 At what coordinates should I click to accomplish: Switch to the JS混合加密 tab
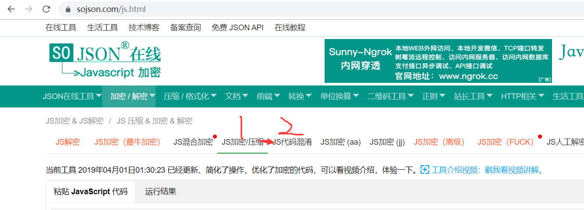click(193, 142)
